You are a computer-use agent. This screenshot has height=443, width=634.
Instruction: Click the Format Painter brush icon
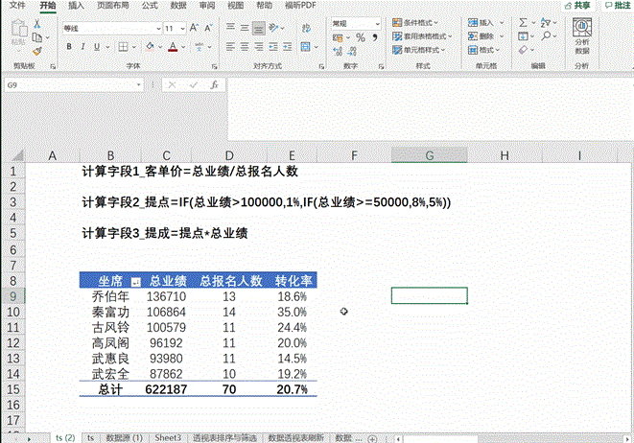click(36, 50)
